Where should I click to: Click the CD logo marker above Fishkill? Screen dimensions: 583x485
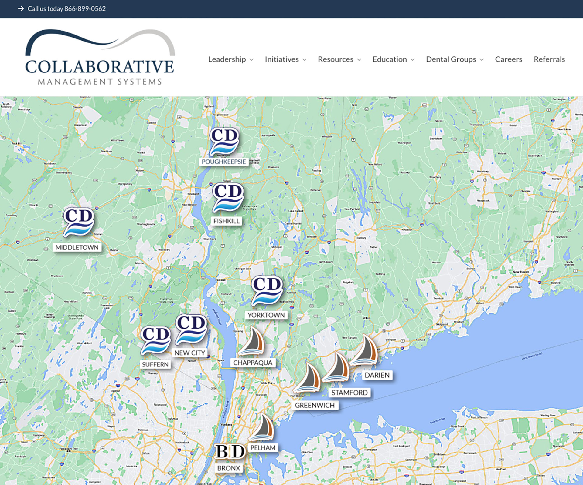pyautogui.click(x=228, y=198)
